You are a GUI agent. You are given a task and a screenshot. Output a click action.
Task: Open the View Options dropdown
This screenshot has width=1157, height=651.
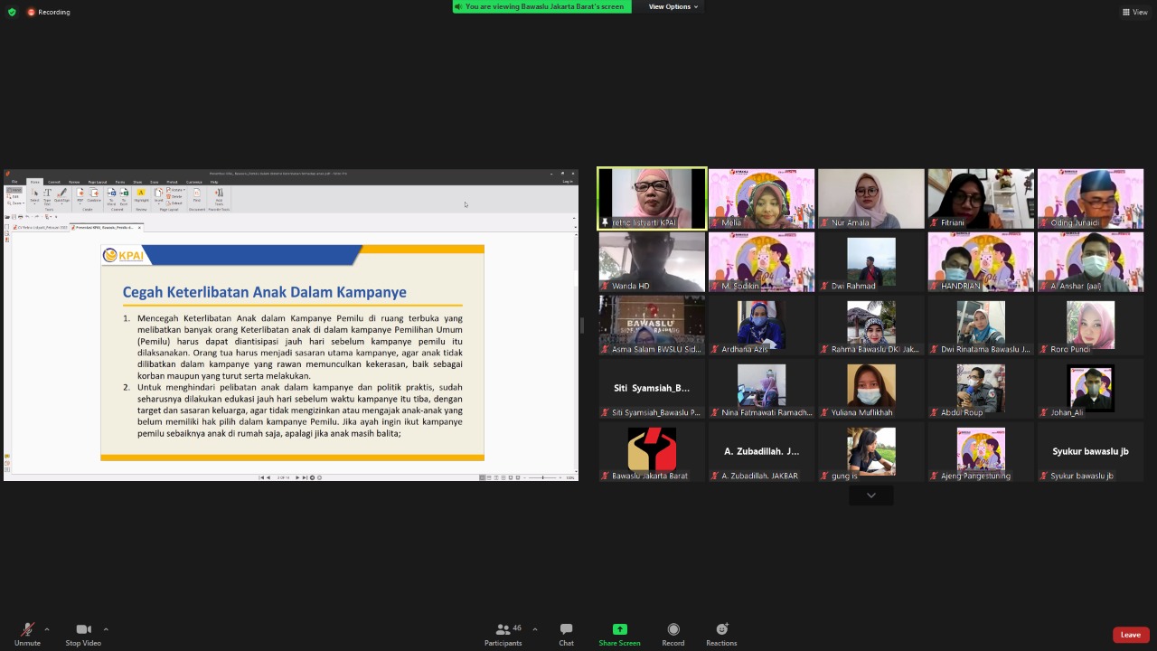tap(673, 6)
